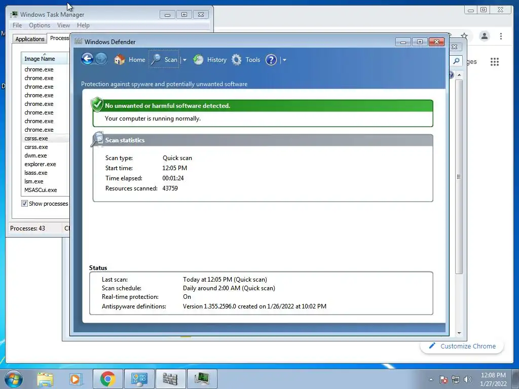Switch to the Applications tab
The image size is (519, 389).
pyautogui.click(x=30, y=38)
